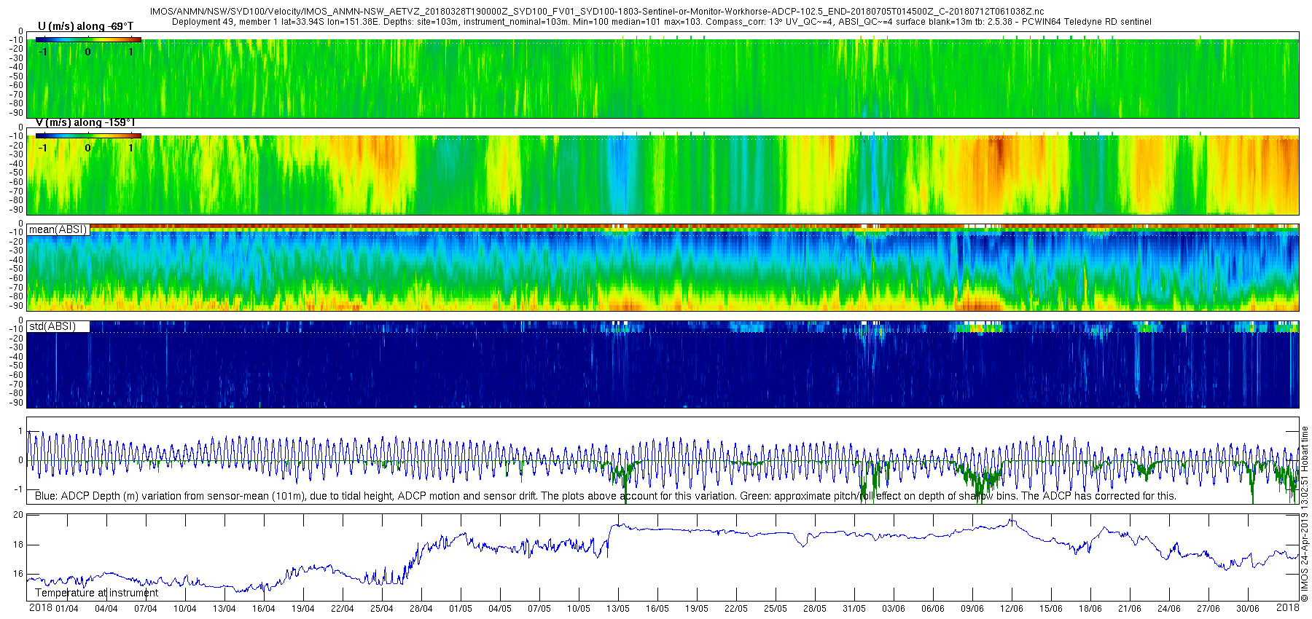Screen dimensions: 1312x619
Task: Select the 'V (m/s) along -159°T' panel title
Action: [x=85, y=122]
